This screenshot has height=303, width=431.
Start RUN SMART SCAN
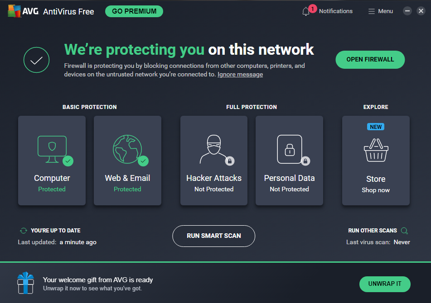(213, 236)
